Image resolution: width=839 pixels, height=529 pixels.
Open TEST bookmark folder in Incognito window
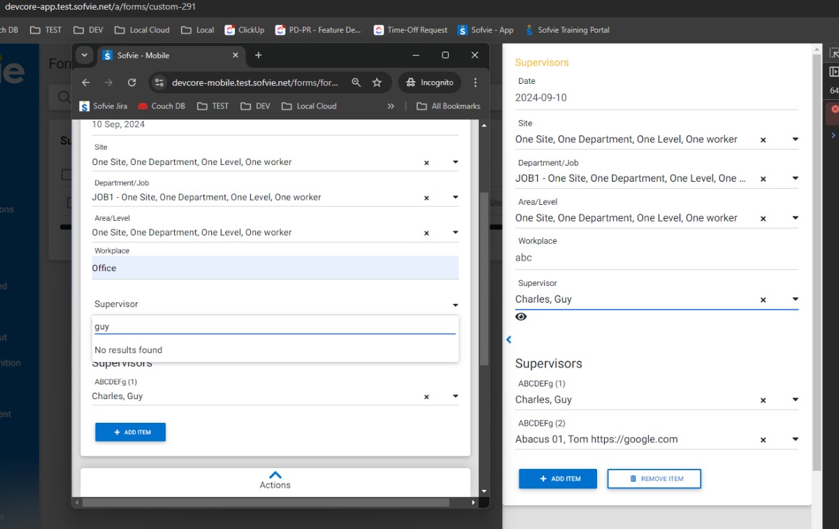pyautogui.click(x=213, y=106)
